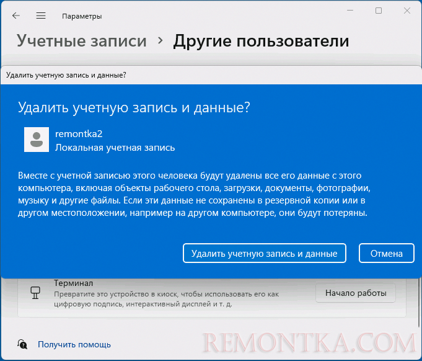Confirm Удалить учетную запись и данные
The height and width of the screenshot is (361, 422).
pyautogui.click(x=264, y=253)
